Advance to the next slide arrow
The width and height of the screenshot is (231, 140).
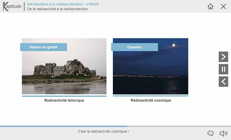(x=223, y=57)
